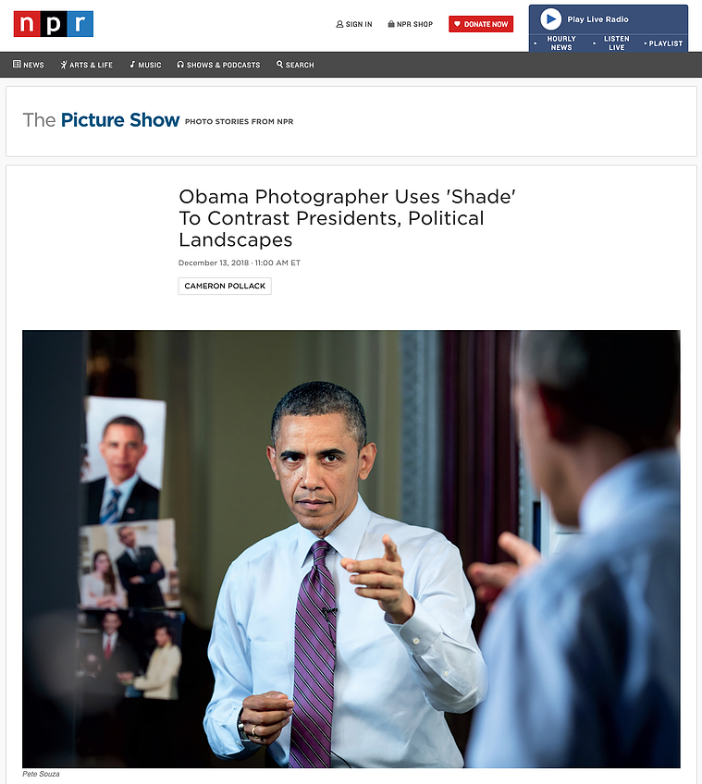Click the Sign In user icon
702x784 pixels.
(339, 24)
